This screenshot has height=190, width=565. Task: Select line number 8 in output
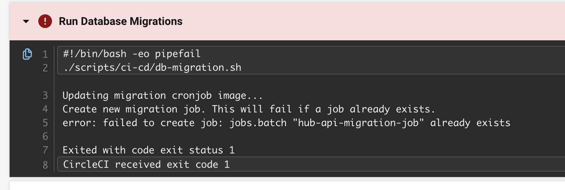click(45, 165)
